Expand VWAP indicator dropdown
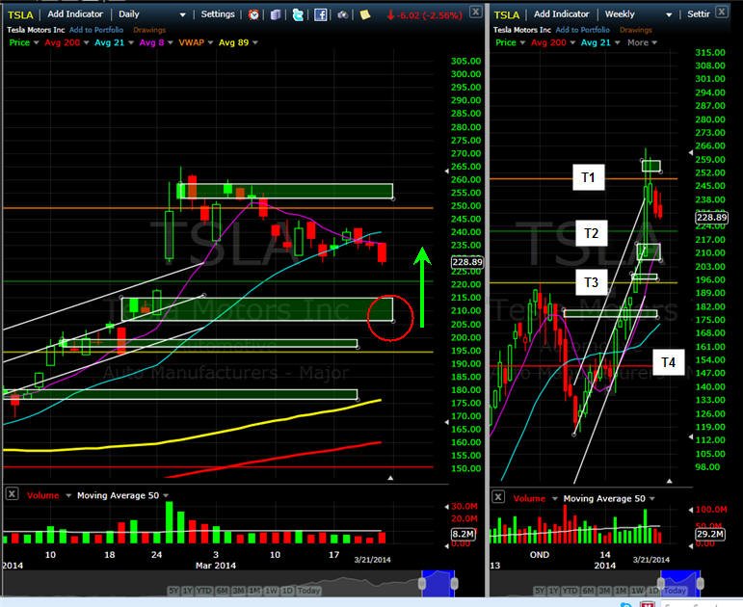Image resolution: width=743 pixels, height=607 pixels. point(210,42)
